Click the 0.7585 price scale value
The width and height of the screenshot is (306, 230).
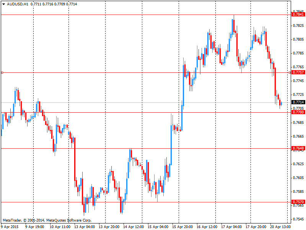tap(298, 191)
